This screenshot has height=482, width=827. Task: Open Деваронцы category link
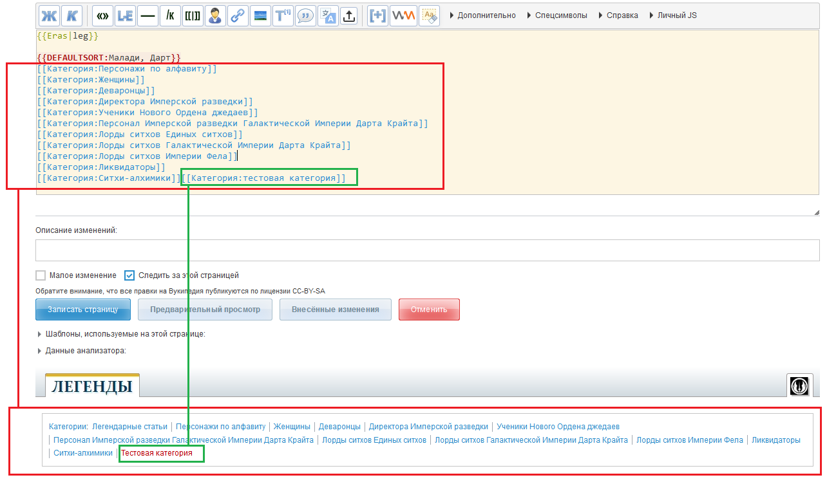pos(339,426)
